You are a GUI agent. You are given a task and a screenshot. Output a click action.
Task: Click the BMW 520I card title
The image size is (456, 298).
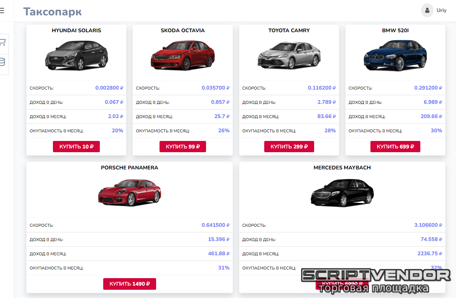click(x=395, y=30)
